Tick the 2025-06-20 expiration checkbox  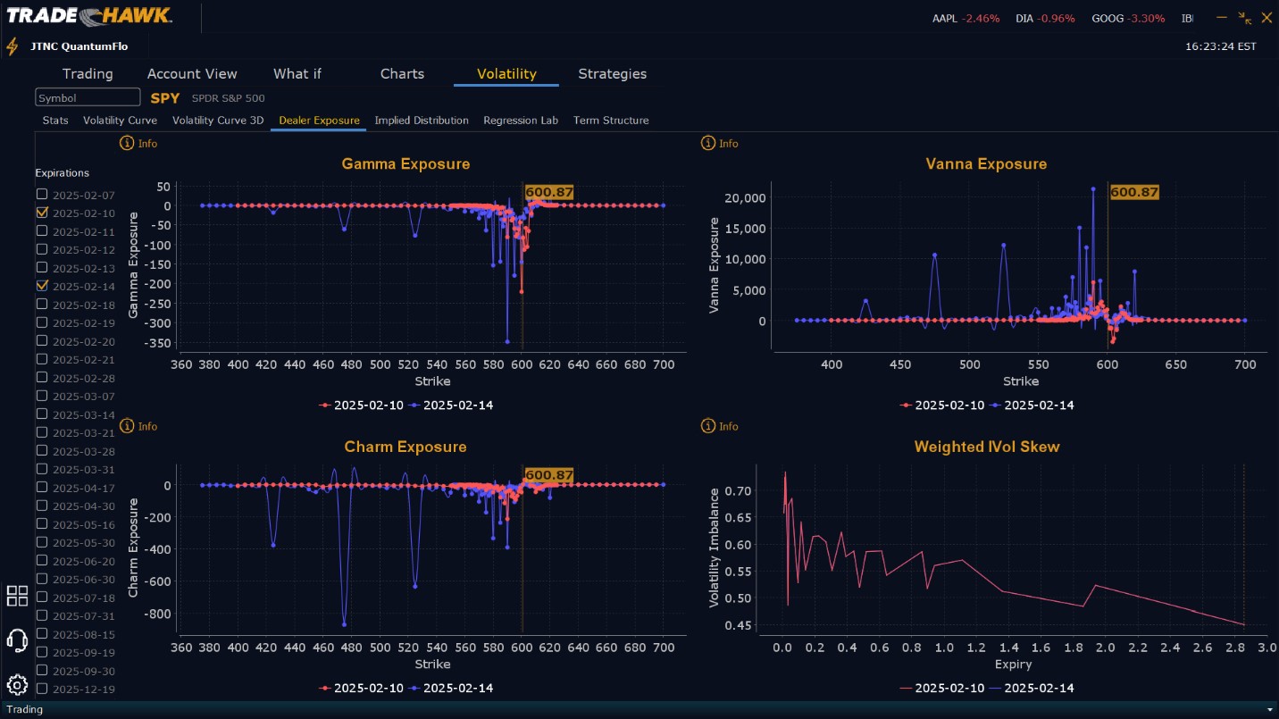click(x=42, y=561)
